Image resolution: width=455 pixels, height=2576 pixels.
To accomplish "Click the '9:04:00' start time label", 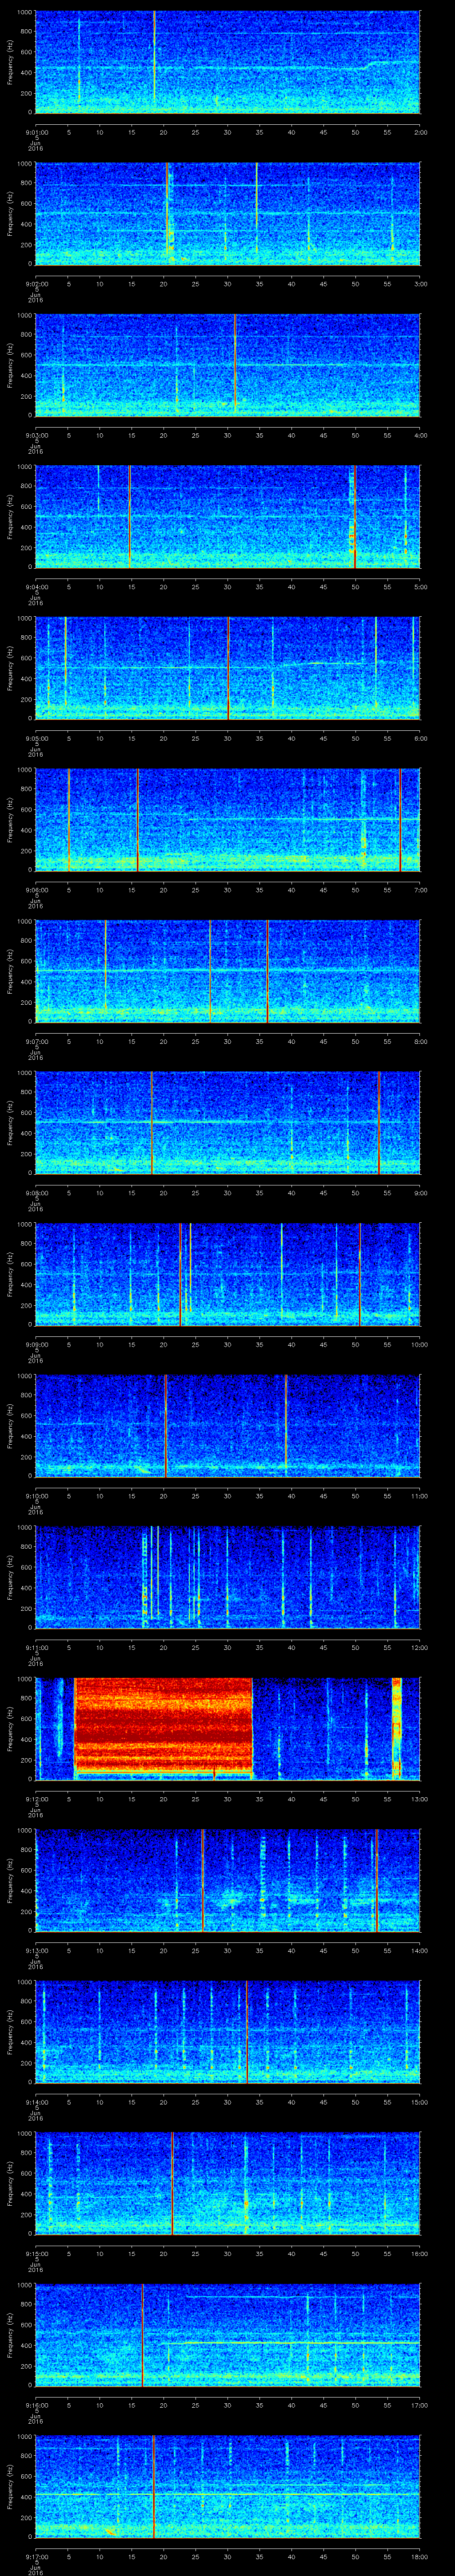I will coord(36,586).
